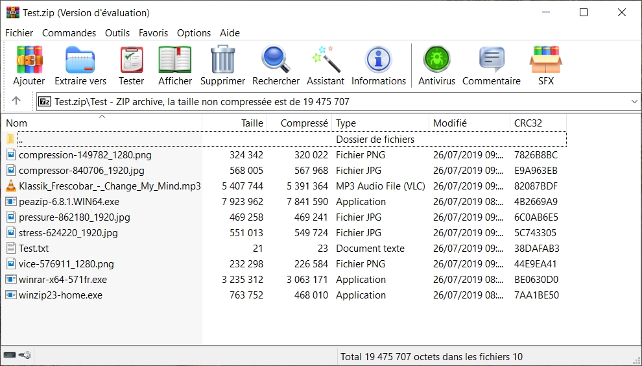Go up one folder level arrow
Viewport: 642px width, 366px height.
pyautogui.click(x=16, y=101)
